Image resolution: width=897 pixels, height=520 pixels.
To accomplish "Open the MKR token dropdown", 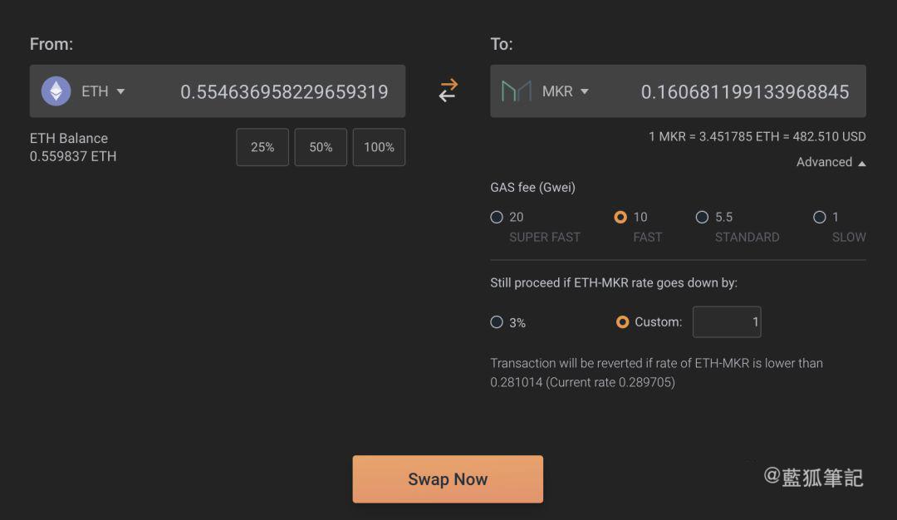I will click(566, 91).
